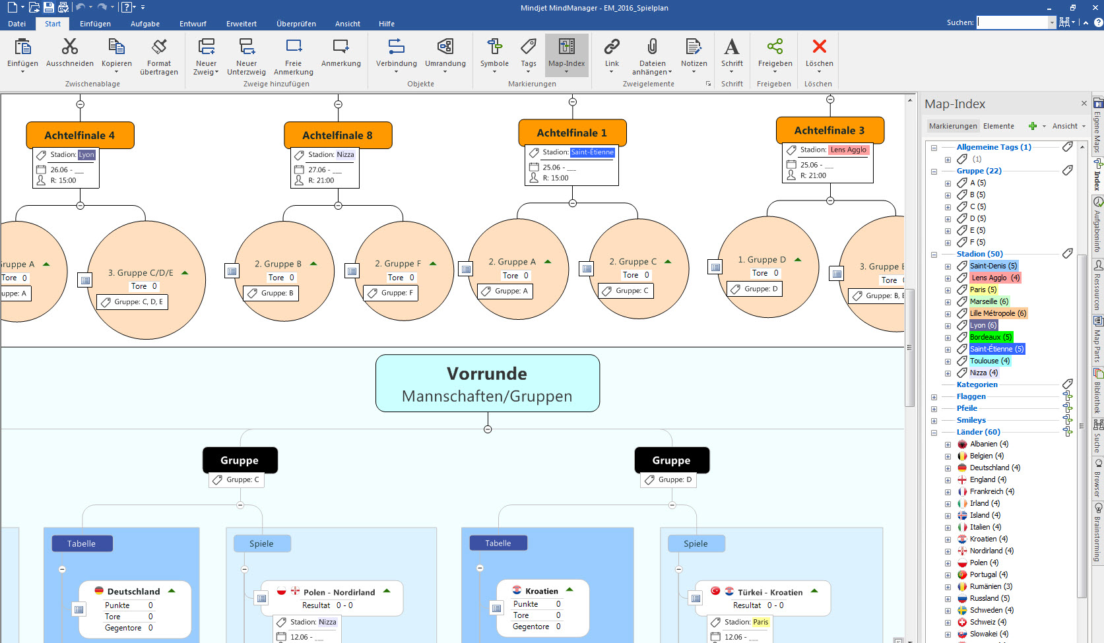
Task: Click the red Löschen delete icon
Action: (819, 47)
